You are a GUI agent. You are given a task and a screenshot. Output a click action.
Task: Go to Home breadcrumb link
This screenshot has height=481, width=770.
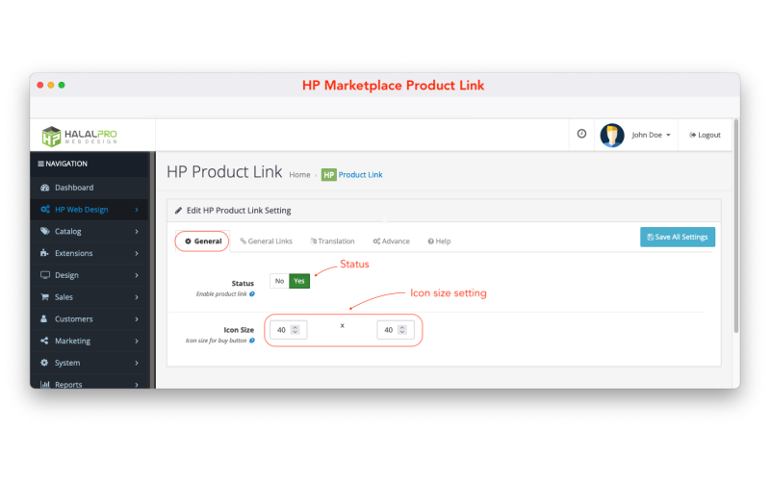pyautogui.click(x=299, y=175)
